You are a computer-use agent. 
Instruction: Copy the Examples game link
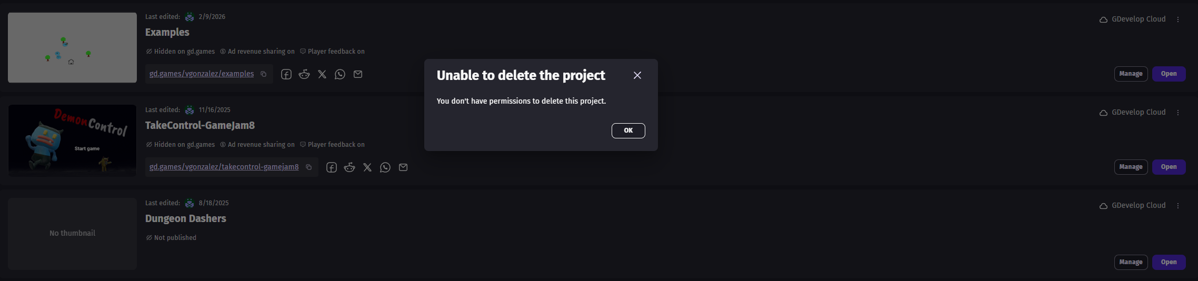[264, 74]
